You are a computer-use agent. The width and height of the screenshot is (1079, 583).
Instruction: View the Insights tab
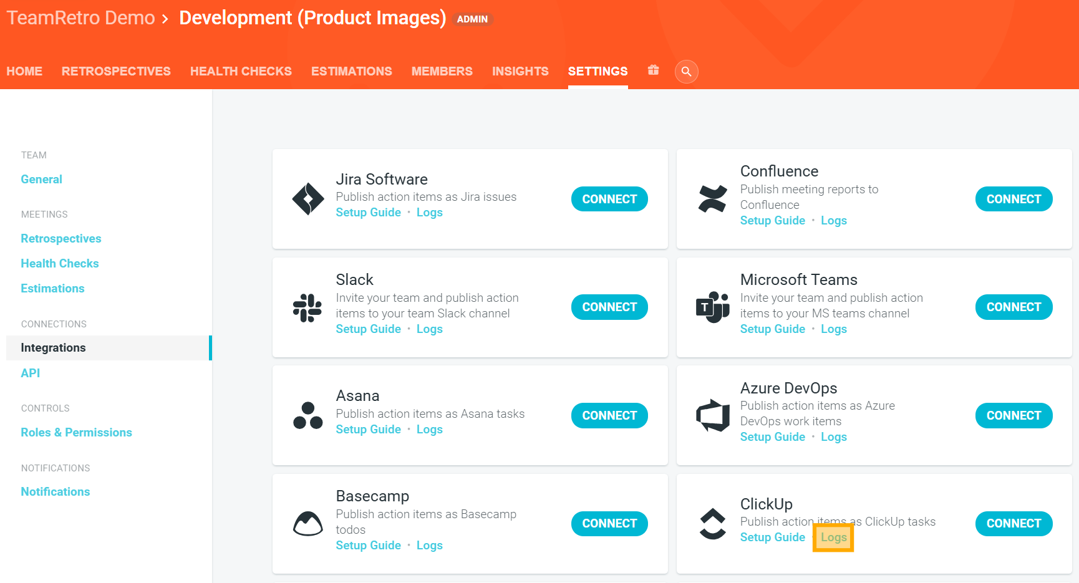(x=520, y=71)
